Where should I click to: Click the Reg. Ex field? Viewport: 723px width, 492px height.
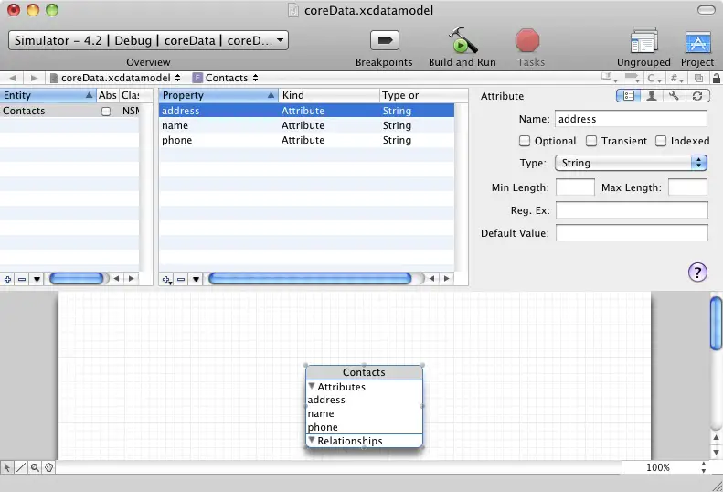click(632, 210)
